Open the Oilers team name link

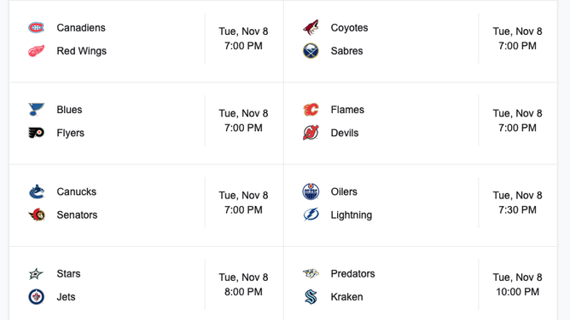point(344,191)
